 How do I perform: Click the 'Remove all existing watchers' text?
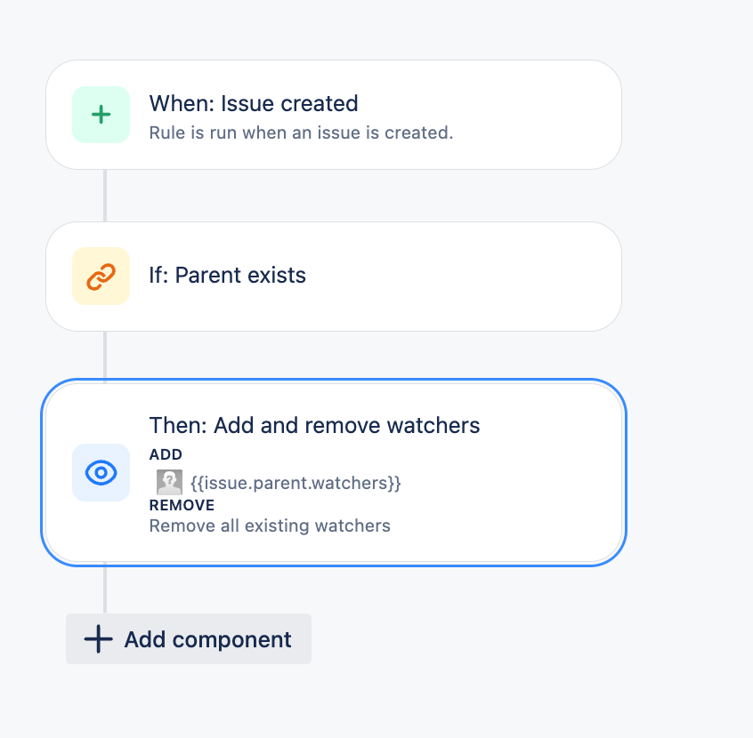coord(270,525)
